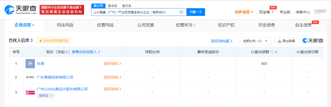Viewport: 331px width, 107px height.
Task: Click 天眼一下 search button
Action: [195, 12]
